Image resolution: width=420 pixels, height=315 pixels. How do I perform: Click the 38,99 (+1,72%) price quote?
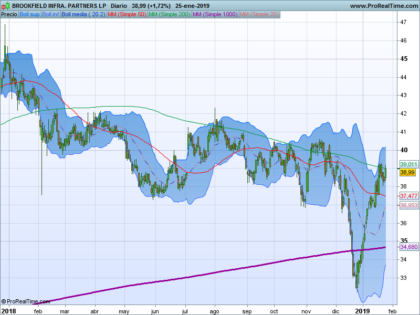point(151,6)
